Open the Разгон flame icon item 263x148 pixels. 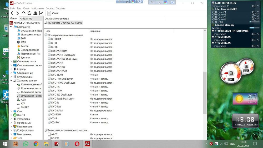coord(19,46)
